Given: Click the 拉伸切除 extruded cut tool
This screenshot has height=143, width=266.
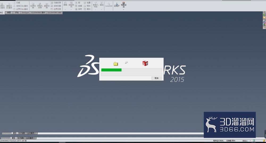Looking at the screenshot, I should click(33, 6).
